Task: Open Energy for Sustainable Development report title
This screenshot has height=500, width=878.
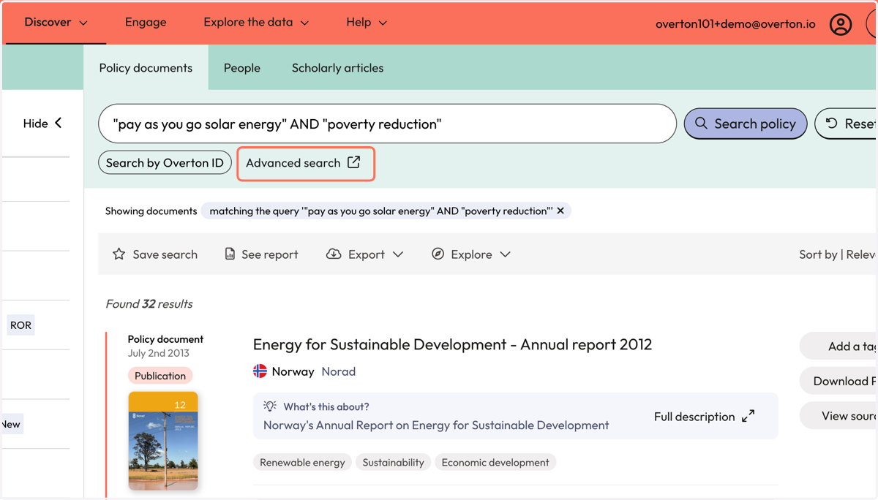Action: pyautogui.click(x=452, y=344)
